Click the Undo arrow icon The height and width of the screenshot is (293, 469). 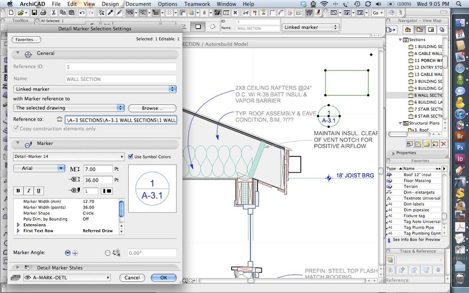[x=82, y=13]
